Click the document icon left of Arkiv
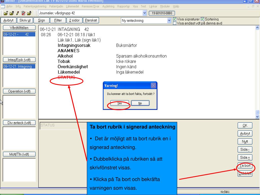The image size is (260, 195). click(3, 6)
